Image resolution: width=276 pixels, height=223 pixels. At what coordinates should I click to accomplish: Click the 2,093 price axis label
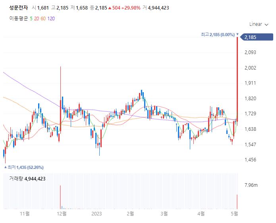250,52
